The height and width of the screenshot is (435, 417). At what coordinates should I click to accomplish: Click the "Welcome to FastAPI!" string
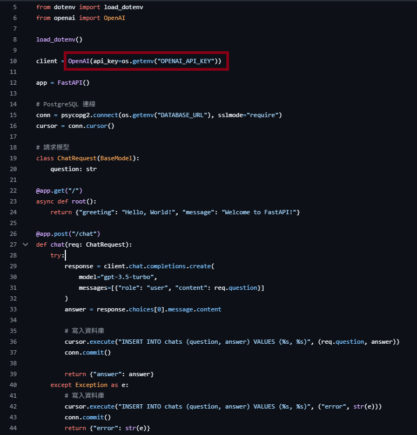[260, 212]
